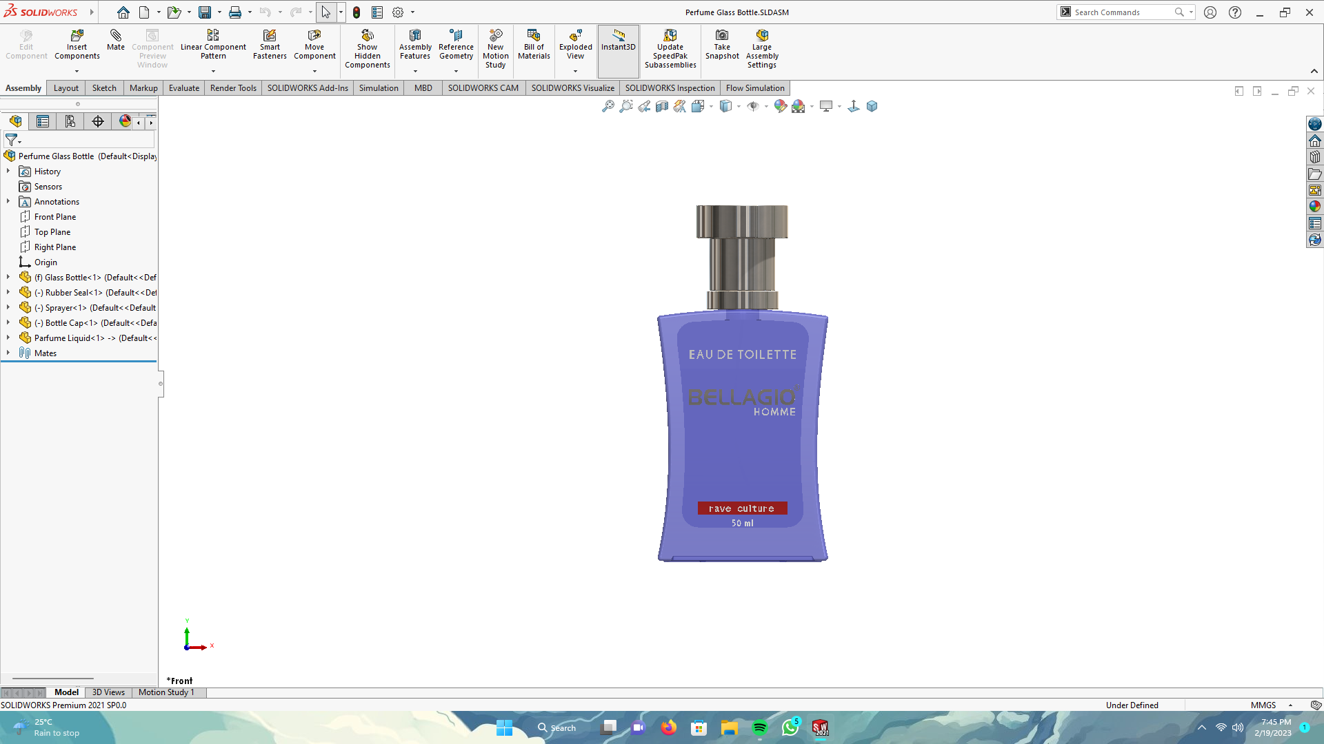The width and height of the screenshot is (1324, 744).
Task: Open the ConfigurationManager tab
Action: 70,121
